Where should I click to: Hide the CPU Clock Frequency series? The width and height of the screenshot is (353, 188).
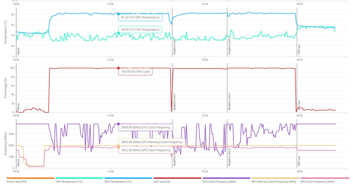tap(219, 182)
